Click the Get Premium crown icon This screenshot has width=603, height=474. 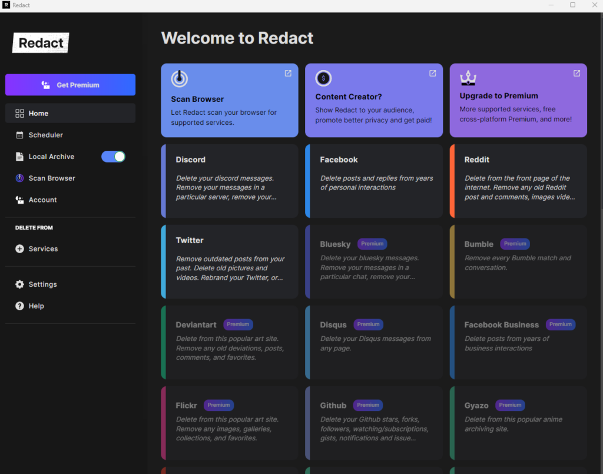[x=46, y=85]
